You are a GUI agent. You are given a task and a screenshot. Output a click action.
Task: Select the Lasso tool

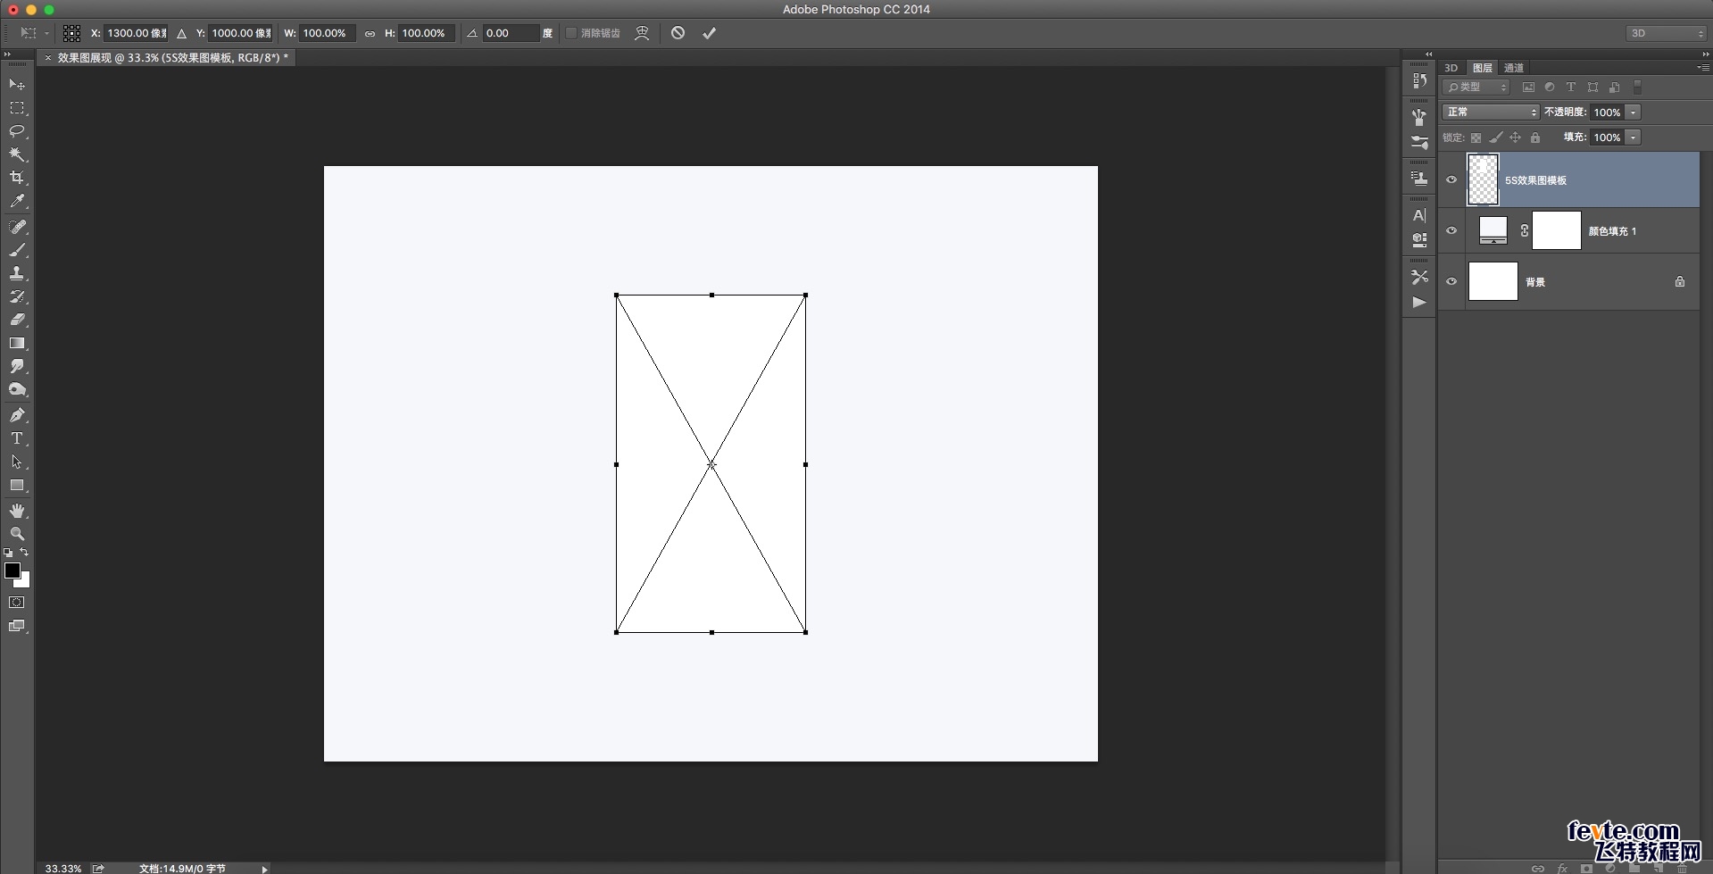17,131
